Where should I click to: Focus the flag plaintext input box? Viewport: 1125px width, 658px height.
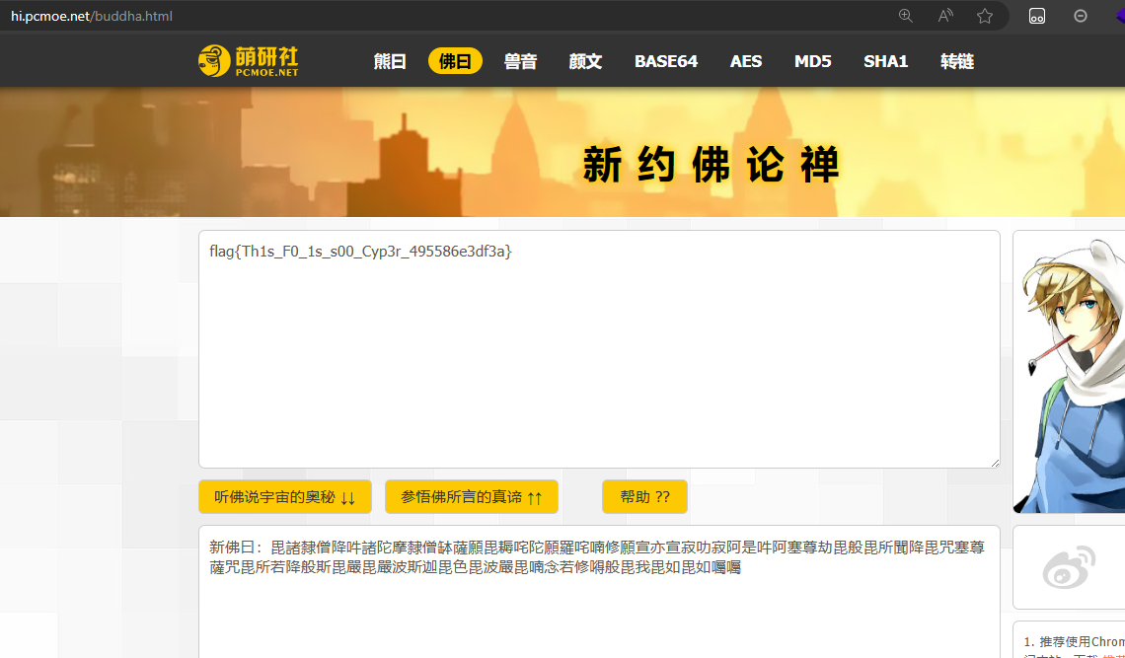(x=599, y=349)
